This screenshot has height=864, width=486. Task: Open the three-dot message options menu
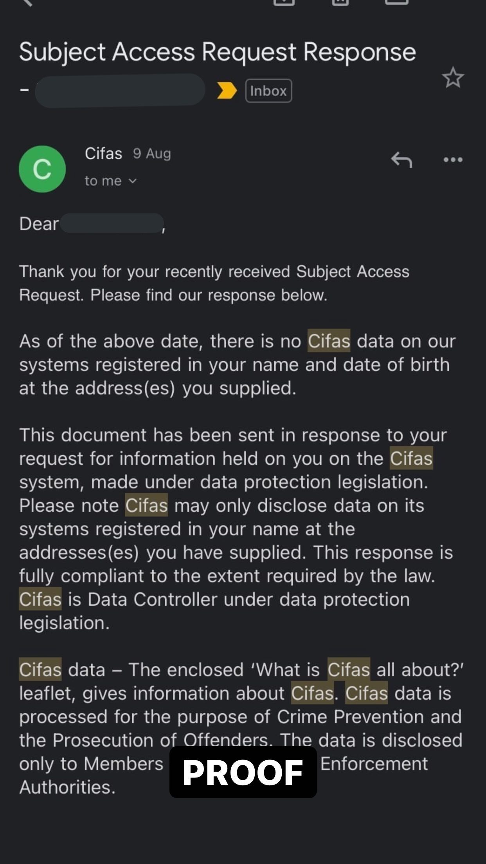point(453,160)
